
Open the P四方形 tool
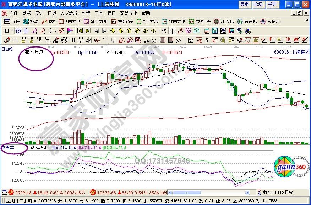pyautogui.click(x=70, y=22)
